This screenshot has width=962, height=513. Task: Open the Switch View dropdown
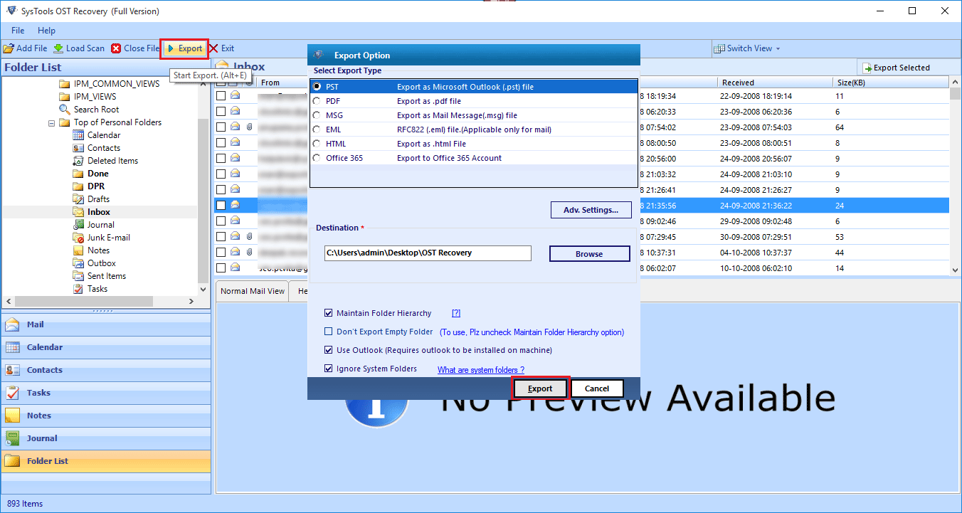(x=746, y=48)
